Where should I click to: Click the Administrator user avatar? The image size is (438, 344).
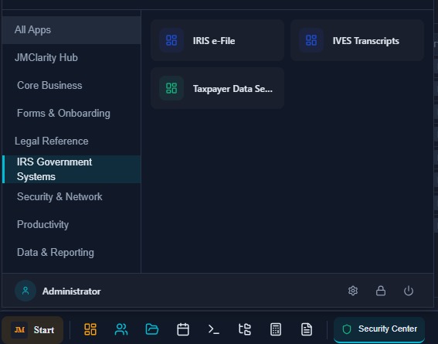click(x=25, y=291)
